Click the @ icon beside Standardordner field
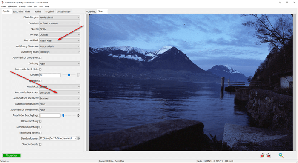298x163 pixels. [x=79, y=138]
